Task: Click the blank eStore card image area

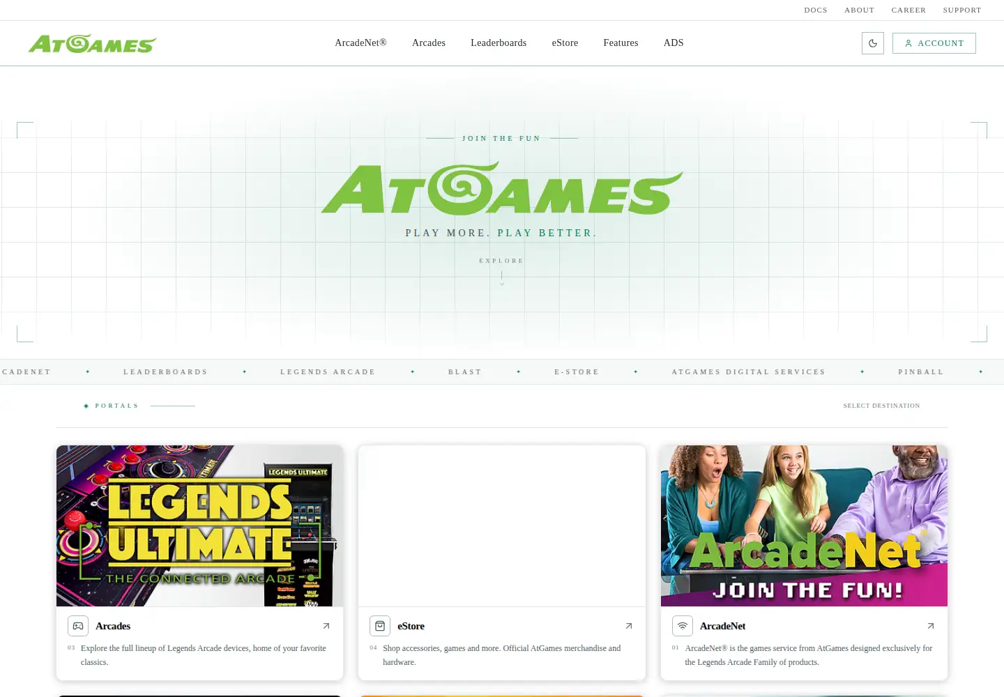Action: tap(502, 526)
